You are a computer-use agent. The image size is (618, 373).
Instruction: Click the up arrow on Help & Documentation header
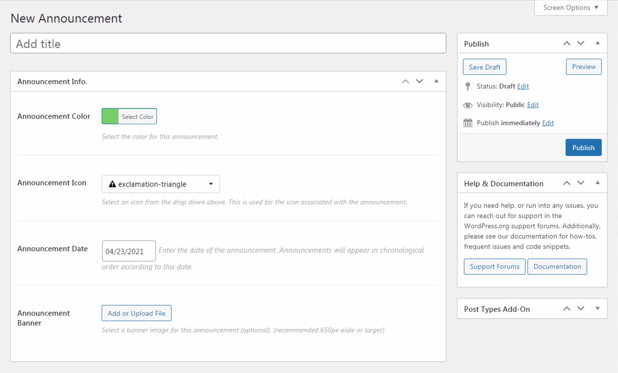pos(566,183)
